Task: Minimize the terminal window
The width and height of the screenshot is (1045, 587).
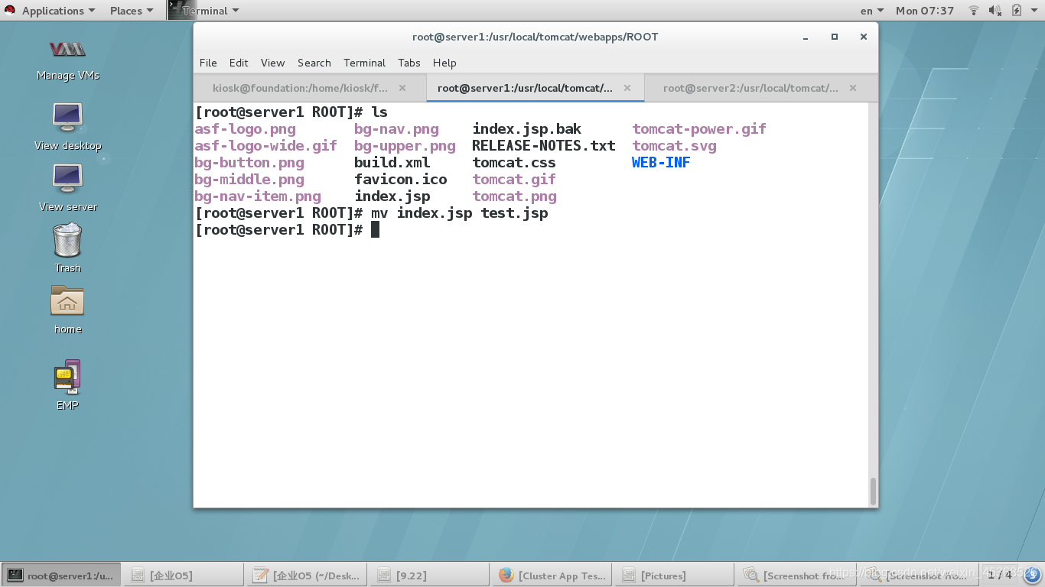Action: click(806, 37)
